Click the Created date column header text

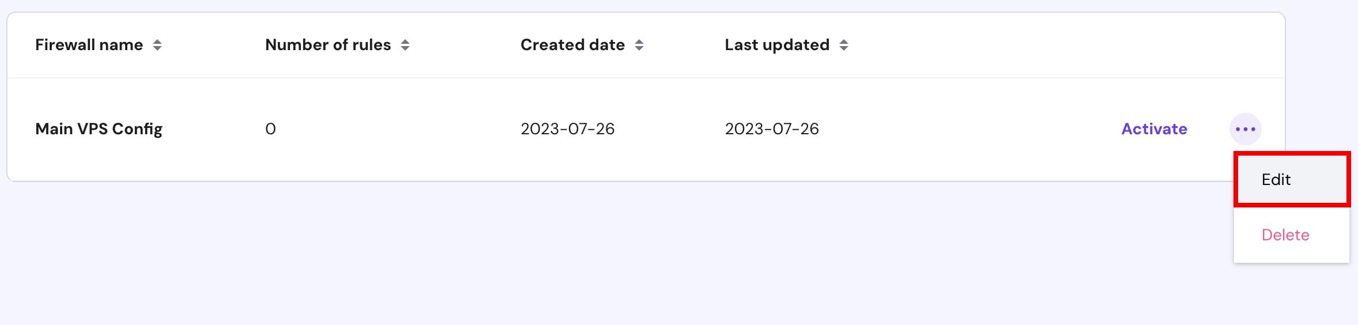(572, 45)
